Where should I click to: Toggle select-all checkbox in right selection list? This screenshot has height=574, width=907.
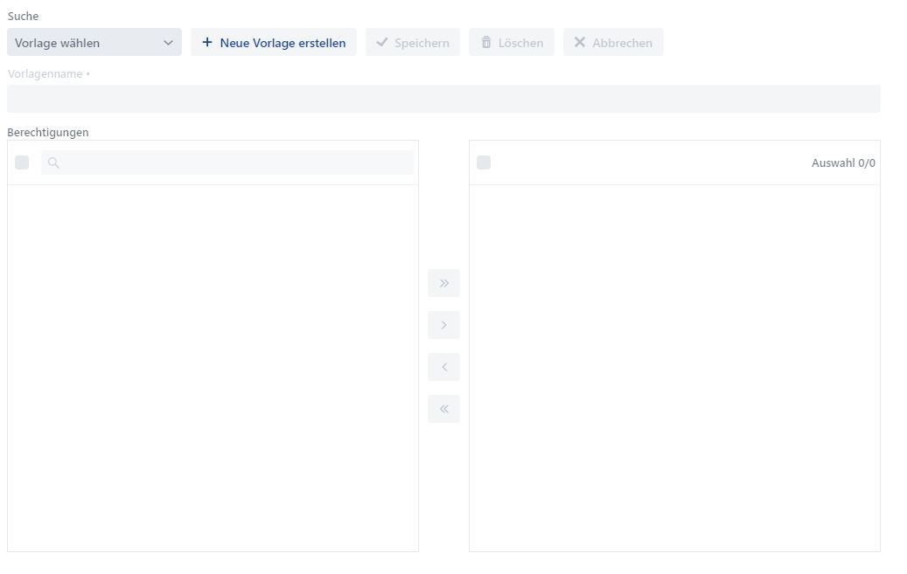[x=484, y=163]
